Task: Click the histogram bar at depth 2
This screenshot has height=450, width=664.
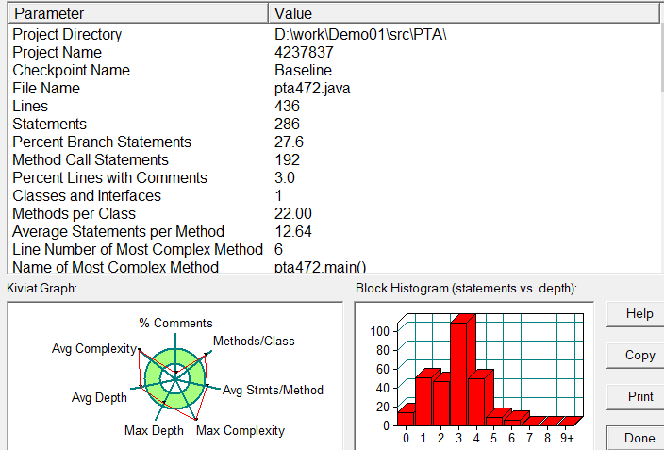Action: (x=441, y=404)
